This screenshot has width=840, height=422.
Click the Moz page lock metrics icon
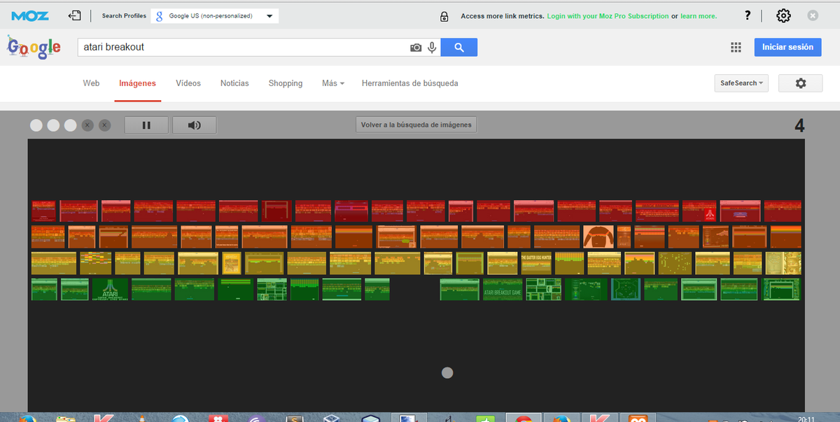coord(444,15)
